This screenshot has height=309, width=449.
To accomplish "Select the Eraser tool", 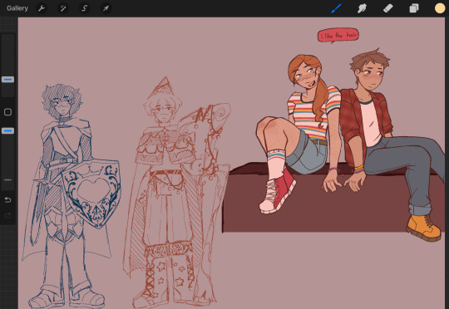I will click(x=388, y=8).
